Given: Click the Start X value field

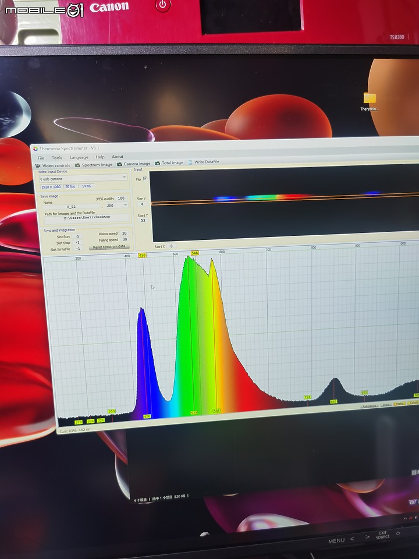Looking at the screenshot, I should coord(171,246).
